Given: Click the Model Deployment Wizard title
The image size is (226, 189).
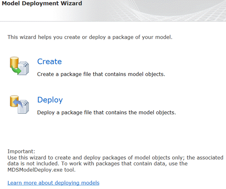Looking at the screenshot, I should [x=42, y=4].
